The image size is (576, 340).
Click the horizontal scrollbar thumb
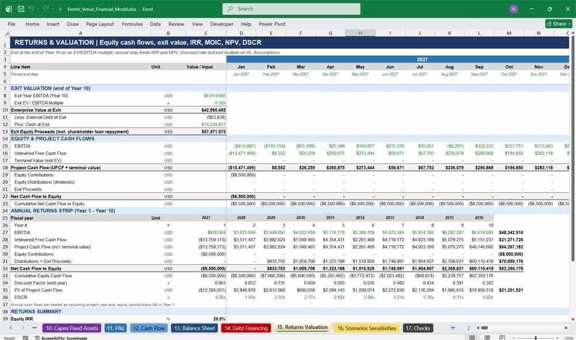tap(484, 328)
